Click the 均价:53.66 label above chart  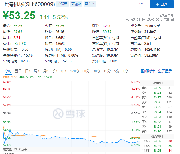click(10, 77)
